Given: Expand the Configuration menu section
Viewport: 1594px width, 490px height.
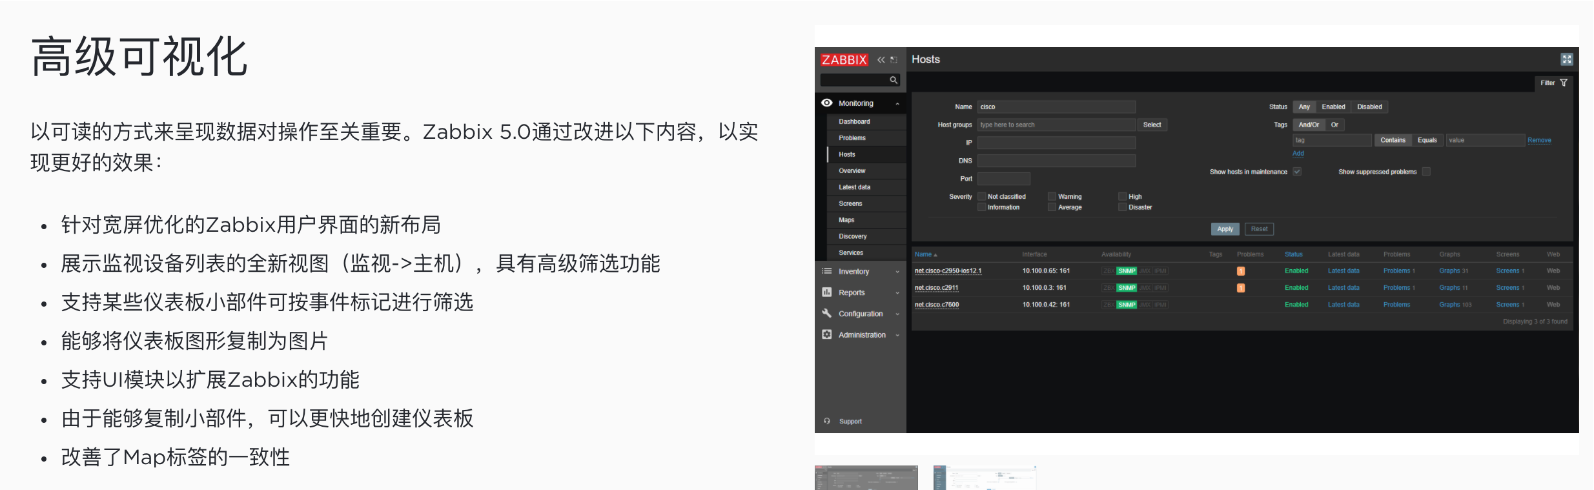Looking at the screenshot, I should click(897, 314).
